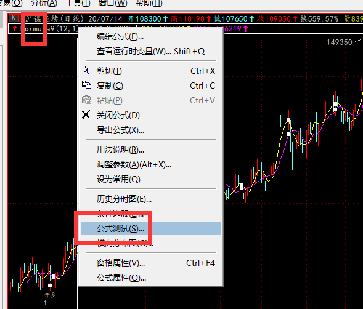Select 查看运行时变量(W) menu entry

pos(150,51)
